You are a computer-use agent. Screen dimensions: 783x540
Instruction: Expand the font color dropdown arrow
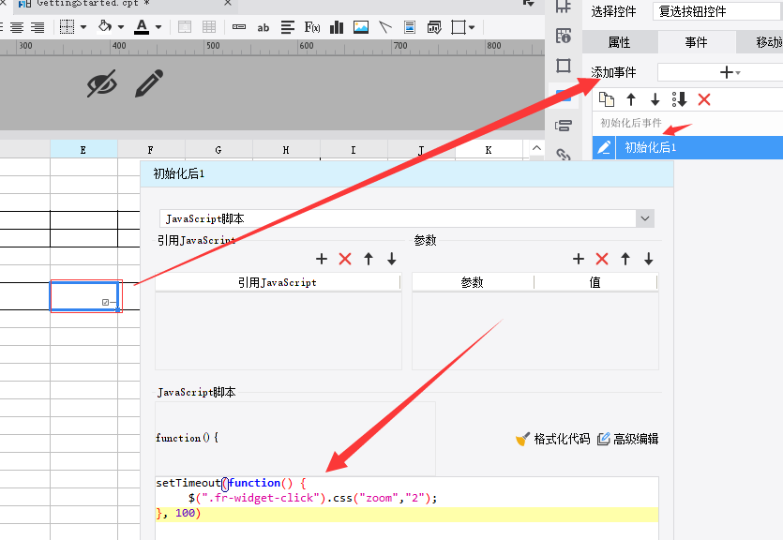pyautogui.click(x=158, y=27)
